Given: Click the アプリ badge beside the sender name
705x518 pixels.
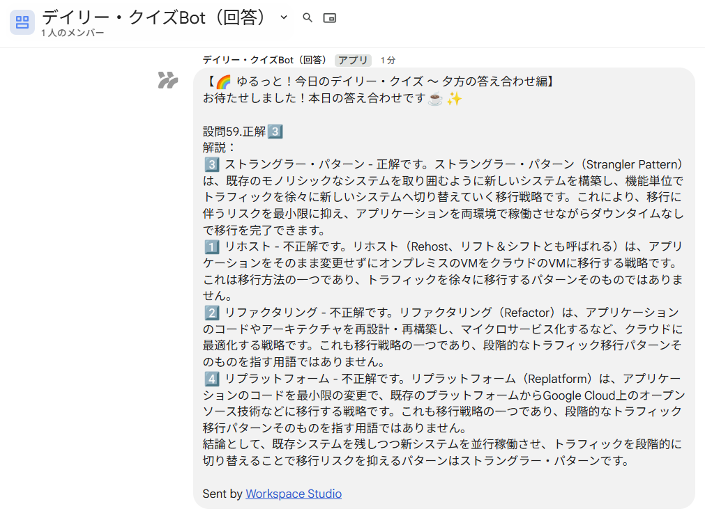Looking at the screenshot, I should click(353, 61).
